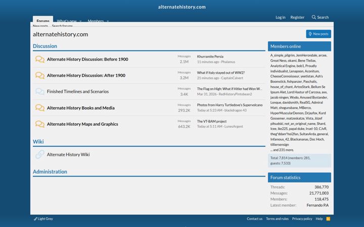
Task: Click the chat icon beside After 1900 forum
Action: tap(40, 76)
